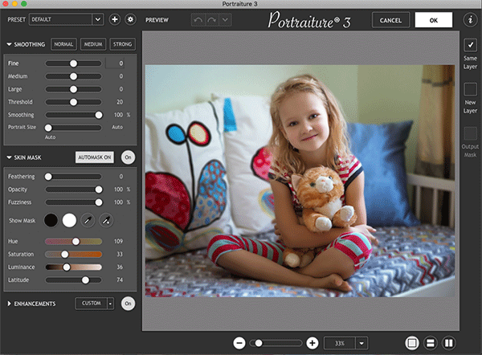Zoom out with the minus button
482x355 pixels.
[x=239, y=343]
